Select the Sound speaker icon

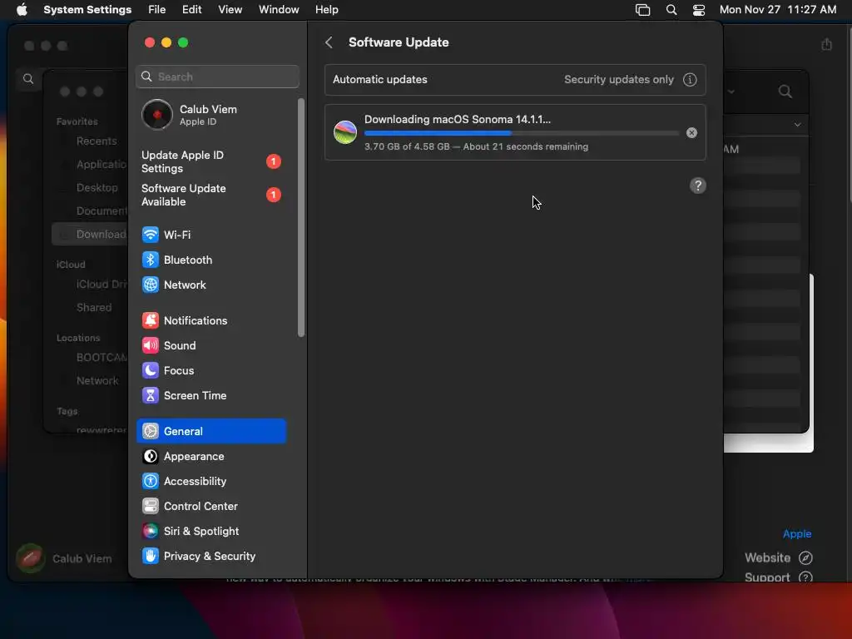click(151, 345)
